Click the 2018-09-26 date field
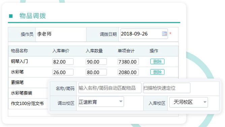Screen dimensions: 225x127 pos(144,34)
